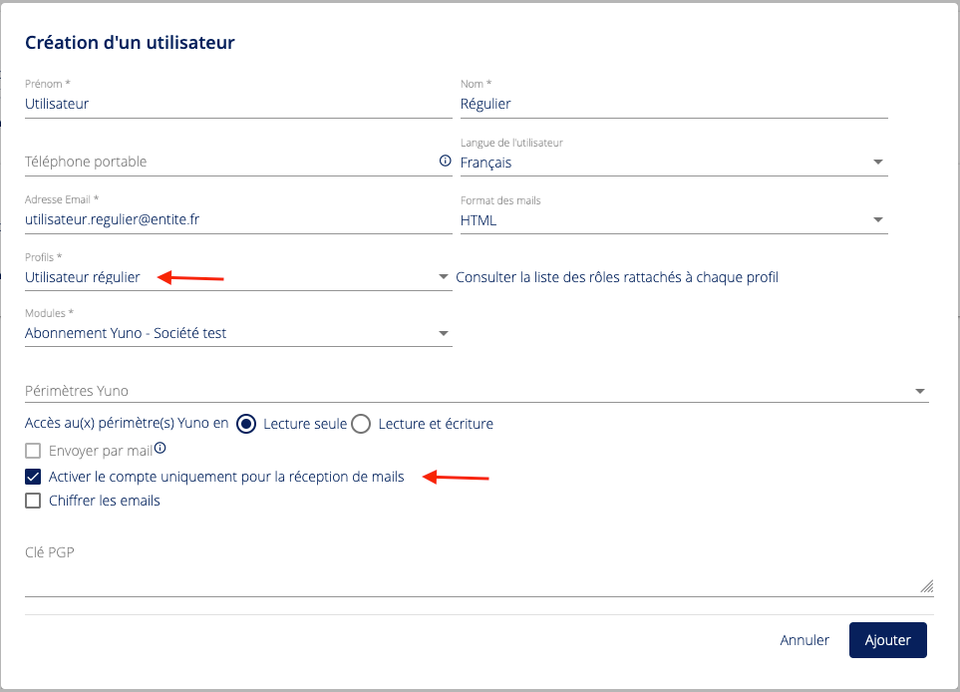Click inside the Clé PGP text area
This screenshot has width=960, height=692.
click(x=476, y=573)
